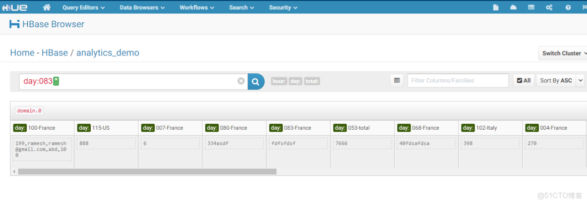Run the search with the magnifier button
This screenshot has height=204, width=587.
(x=256, y=81)
